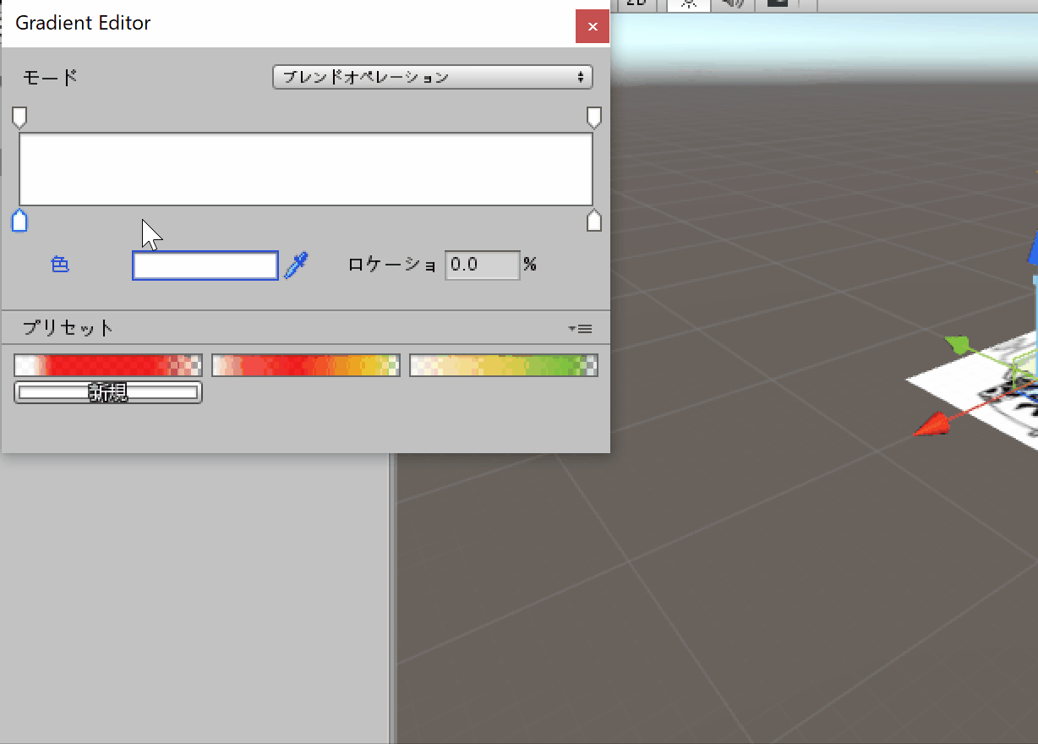
Task: Apply the yellow-to-green gradient preset
Action: click(x=504, y=365)
